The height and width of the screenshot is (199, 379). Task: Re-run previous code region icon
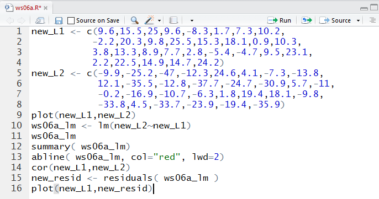point(307,20)
